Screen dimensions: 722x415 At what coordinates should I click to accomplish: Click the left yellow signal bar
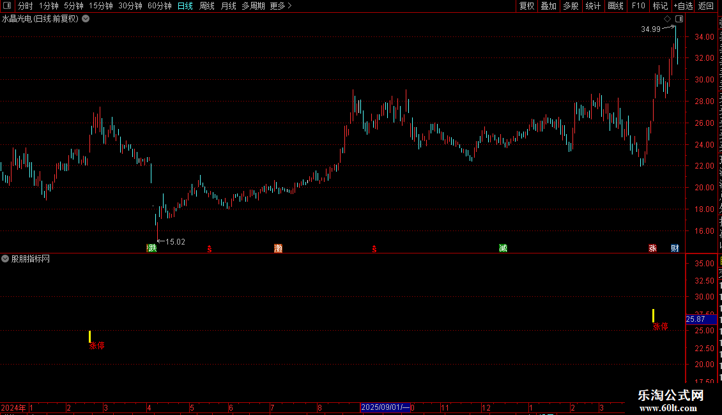90,336
